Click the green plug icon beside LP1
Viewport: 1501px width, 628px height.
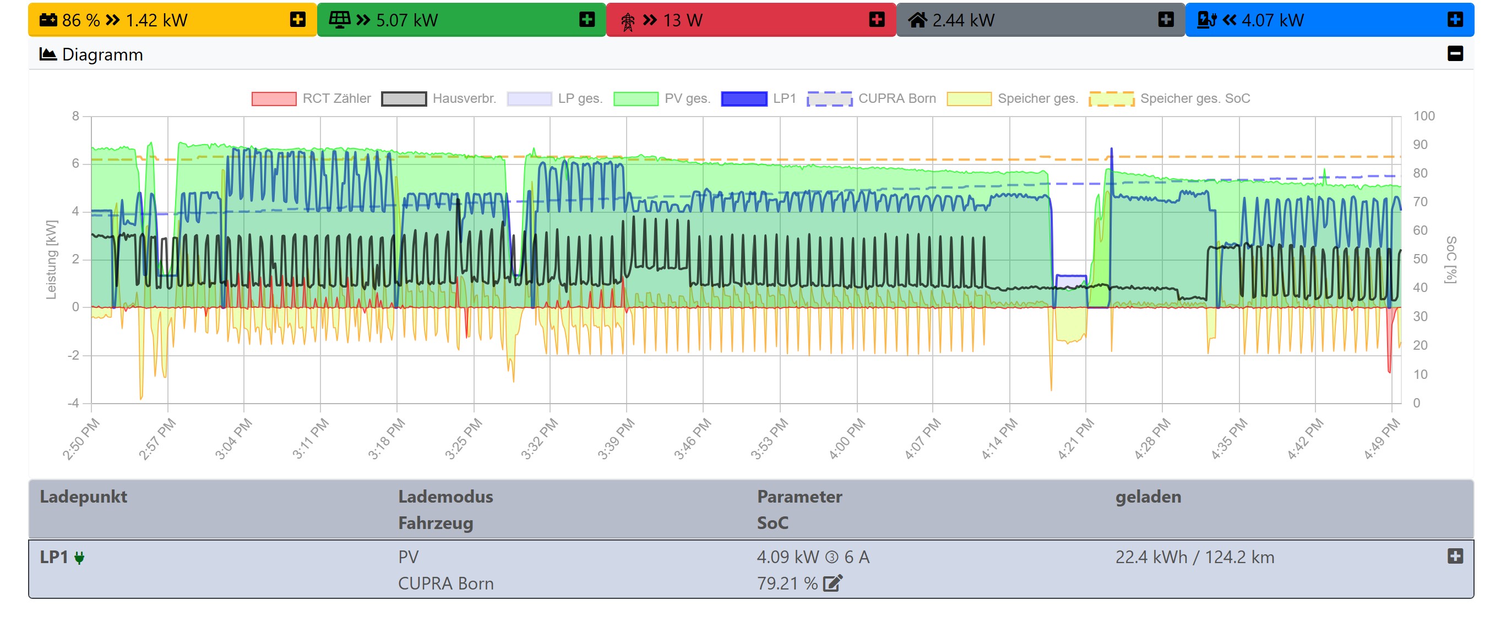tap(80, 558)
